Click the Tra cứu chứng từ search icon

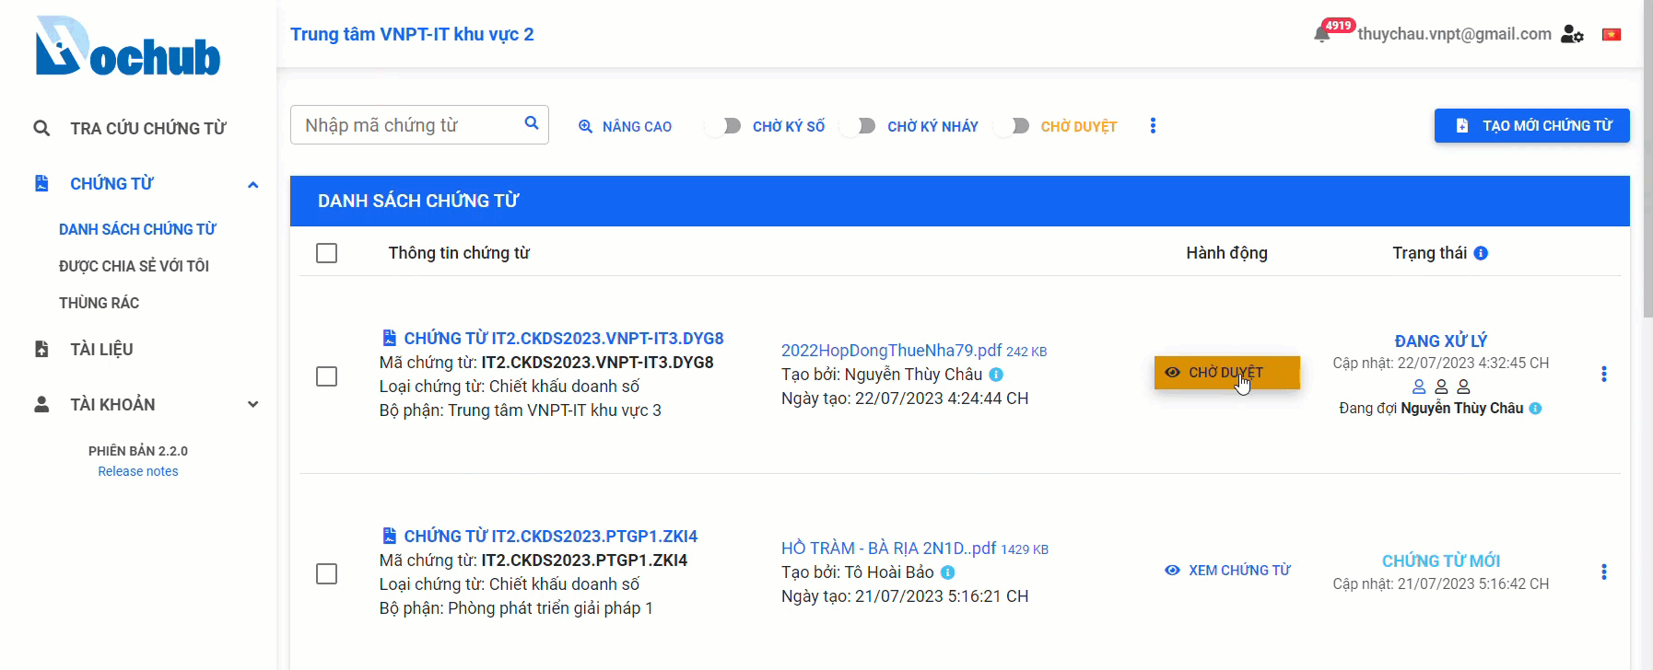(x=41, y=128)
